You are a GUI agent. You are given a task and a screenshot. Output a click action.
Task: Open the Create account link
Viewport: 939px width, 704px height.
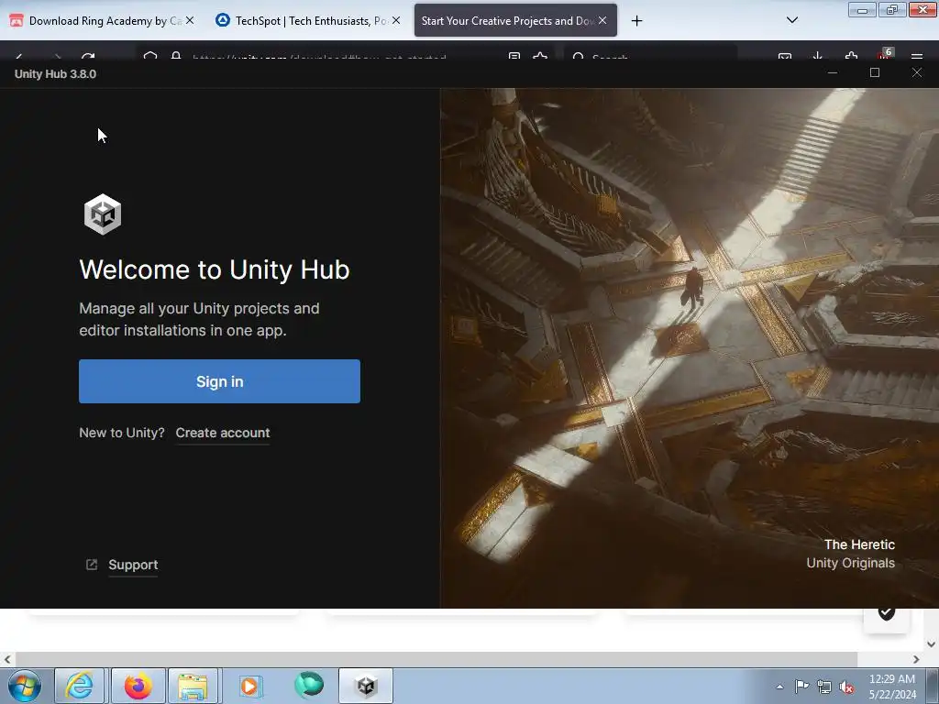coord(223,433)
